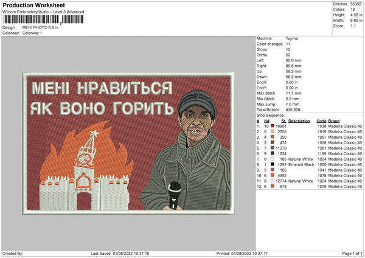Click the brown swatch in stop row 4

273,142
